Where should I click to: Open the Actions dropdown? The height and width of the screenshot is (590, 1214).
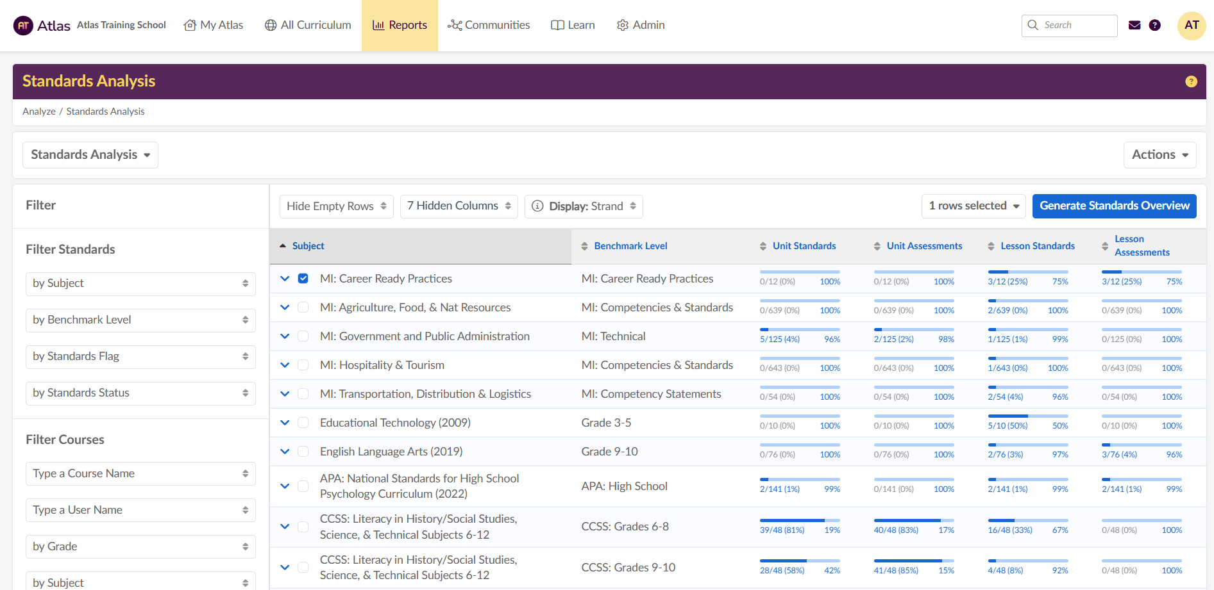(x=1159, y=155)
